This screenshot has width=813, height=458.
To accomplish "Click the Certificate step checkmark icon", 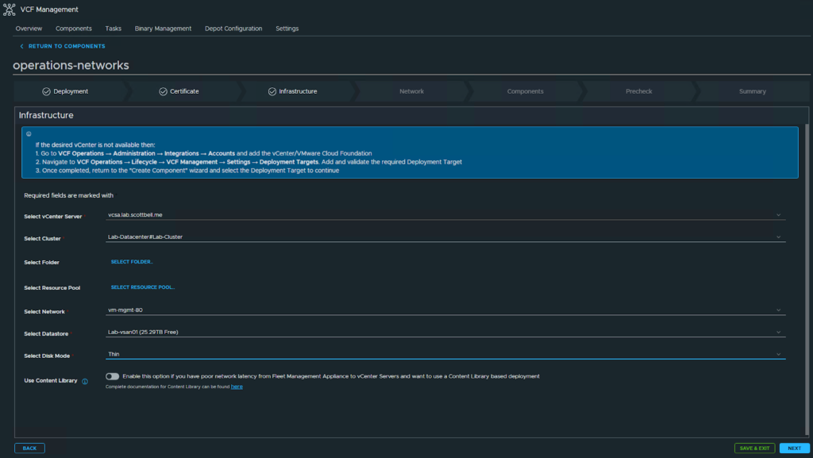I will point(163,91).
